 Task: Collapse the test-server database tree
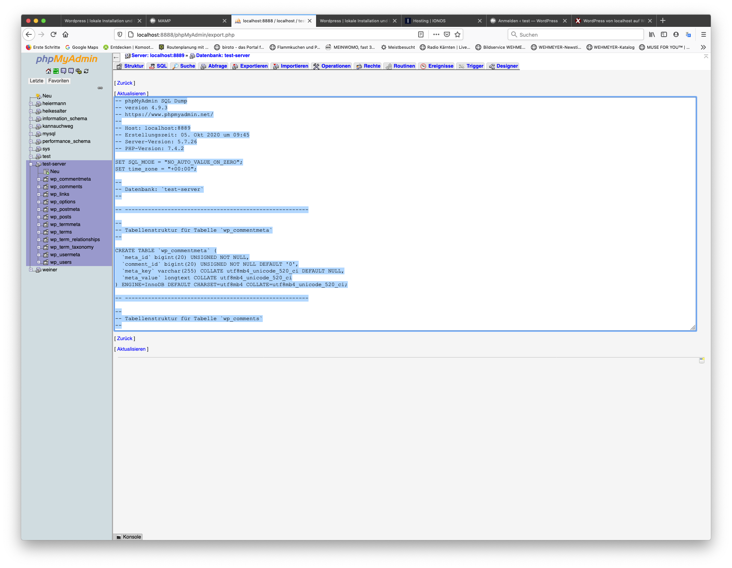(x=31, y=164)
